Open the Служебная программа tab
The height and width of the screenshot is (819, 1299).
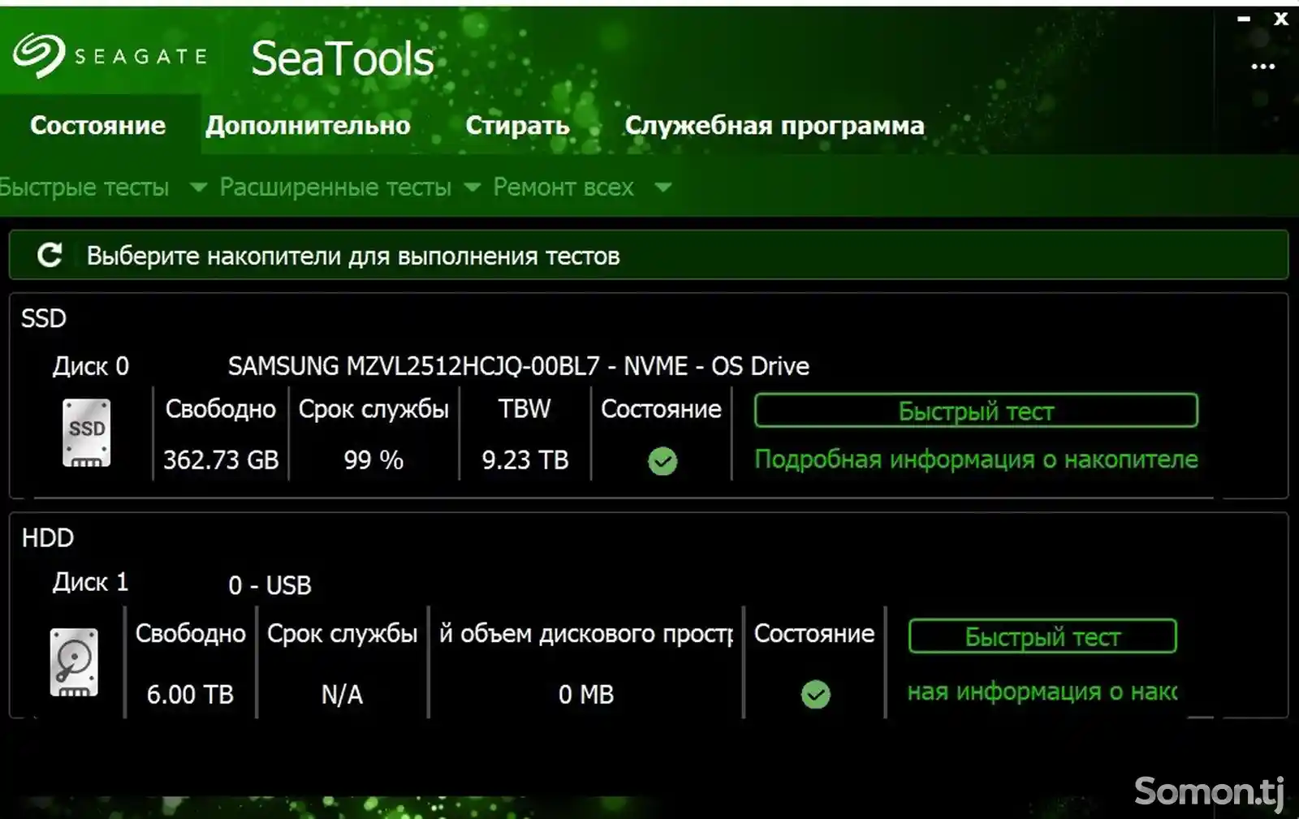pyautogui.click(x=774, y=126)
